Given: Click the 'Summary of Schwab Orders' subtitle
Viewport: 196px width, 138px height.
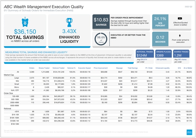Looking at the screenshot, I should click(38, 11).
